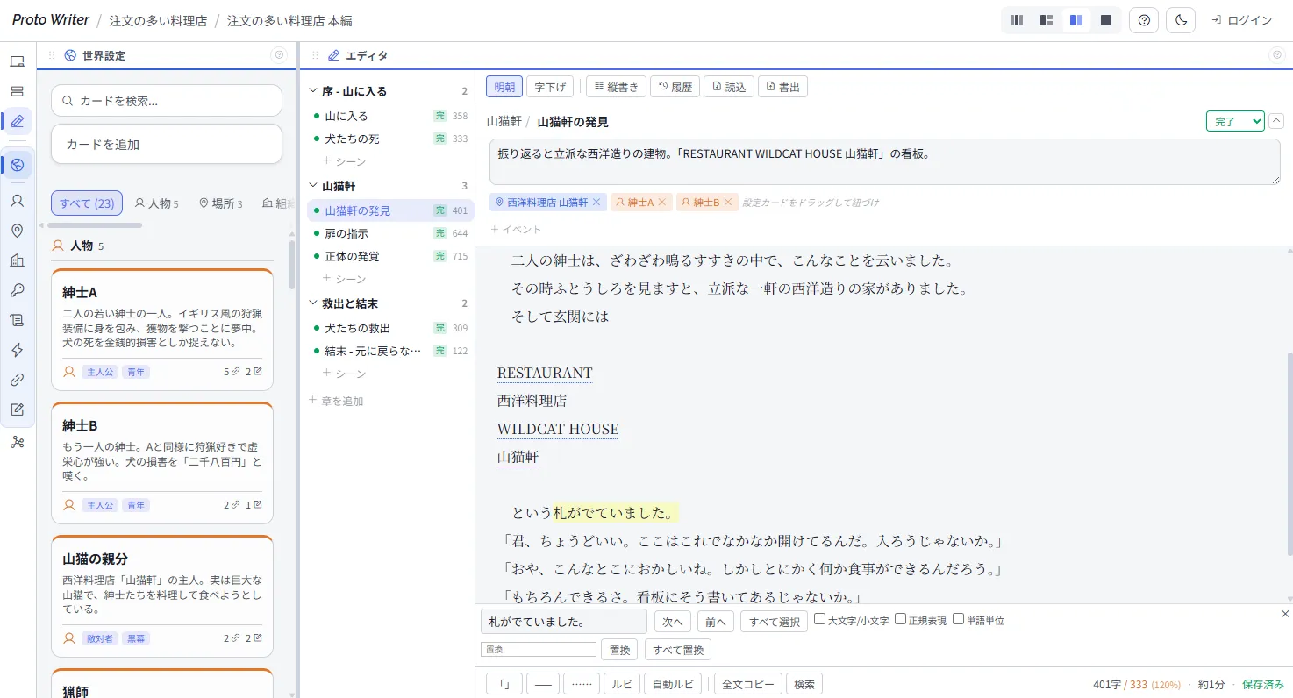Open the character person icon in sidebar
Image resolution: width=1293 pixels, height=698 pixels.
click(x=18, y=201)
